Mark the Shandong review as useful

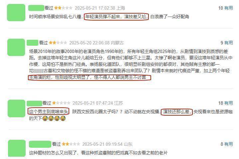(x=228, y=144)
